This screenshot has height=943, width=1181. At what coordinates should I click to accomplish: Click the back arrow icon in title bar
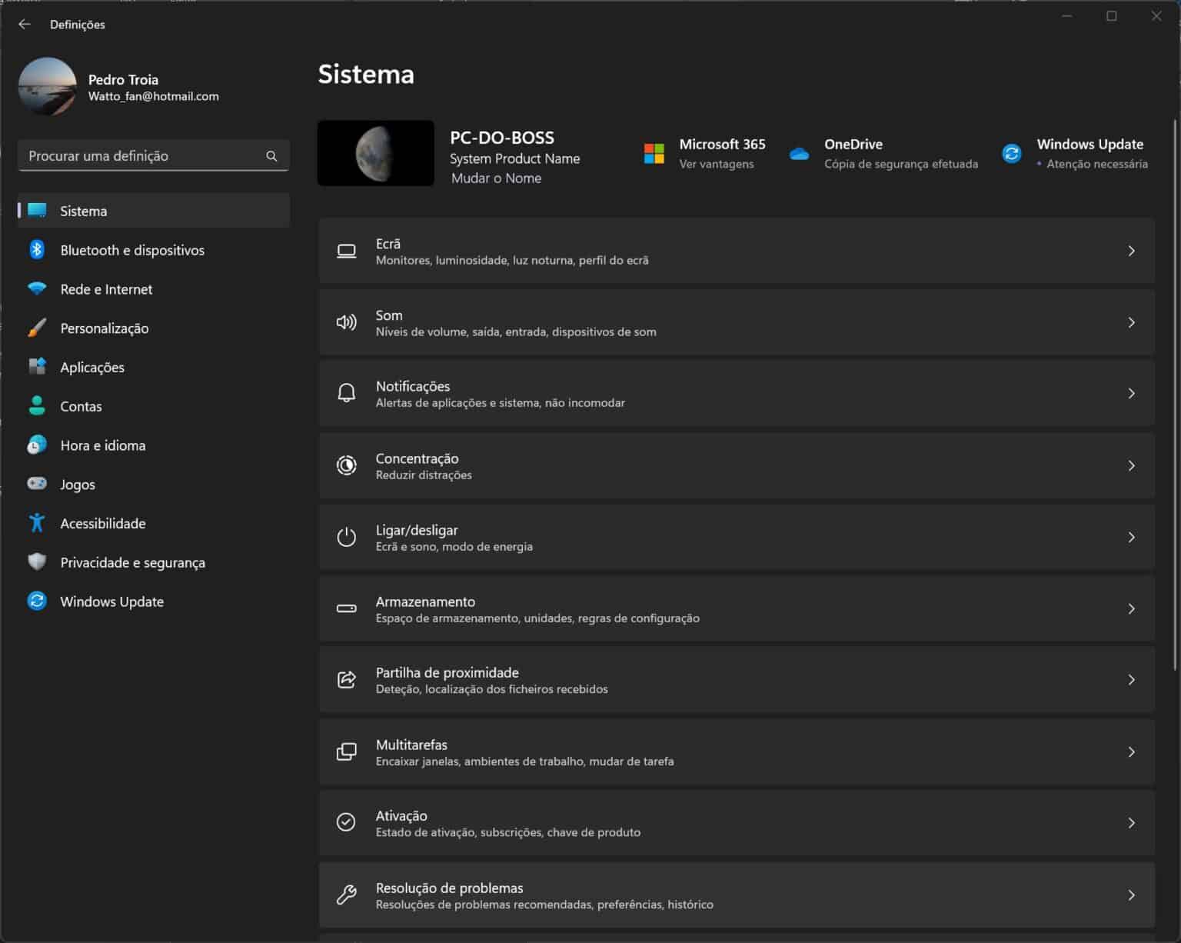25,25
